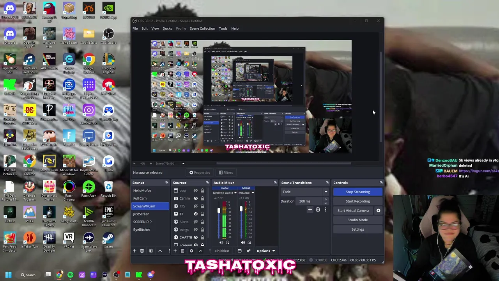The image size is (499, 281).
Task: Hide the TT source via eye icon
Action: 196,214
